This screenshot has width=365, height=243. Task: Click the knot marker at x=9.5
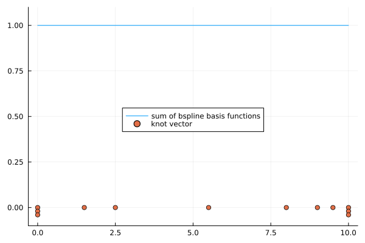(x=333, y=208)
